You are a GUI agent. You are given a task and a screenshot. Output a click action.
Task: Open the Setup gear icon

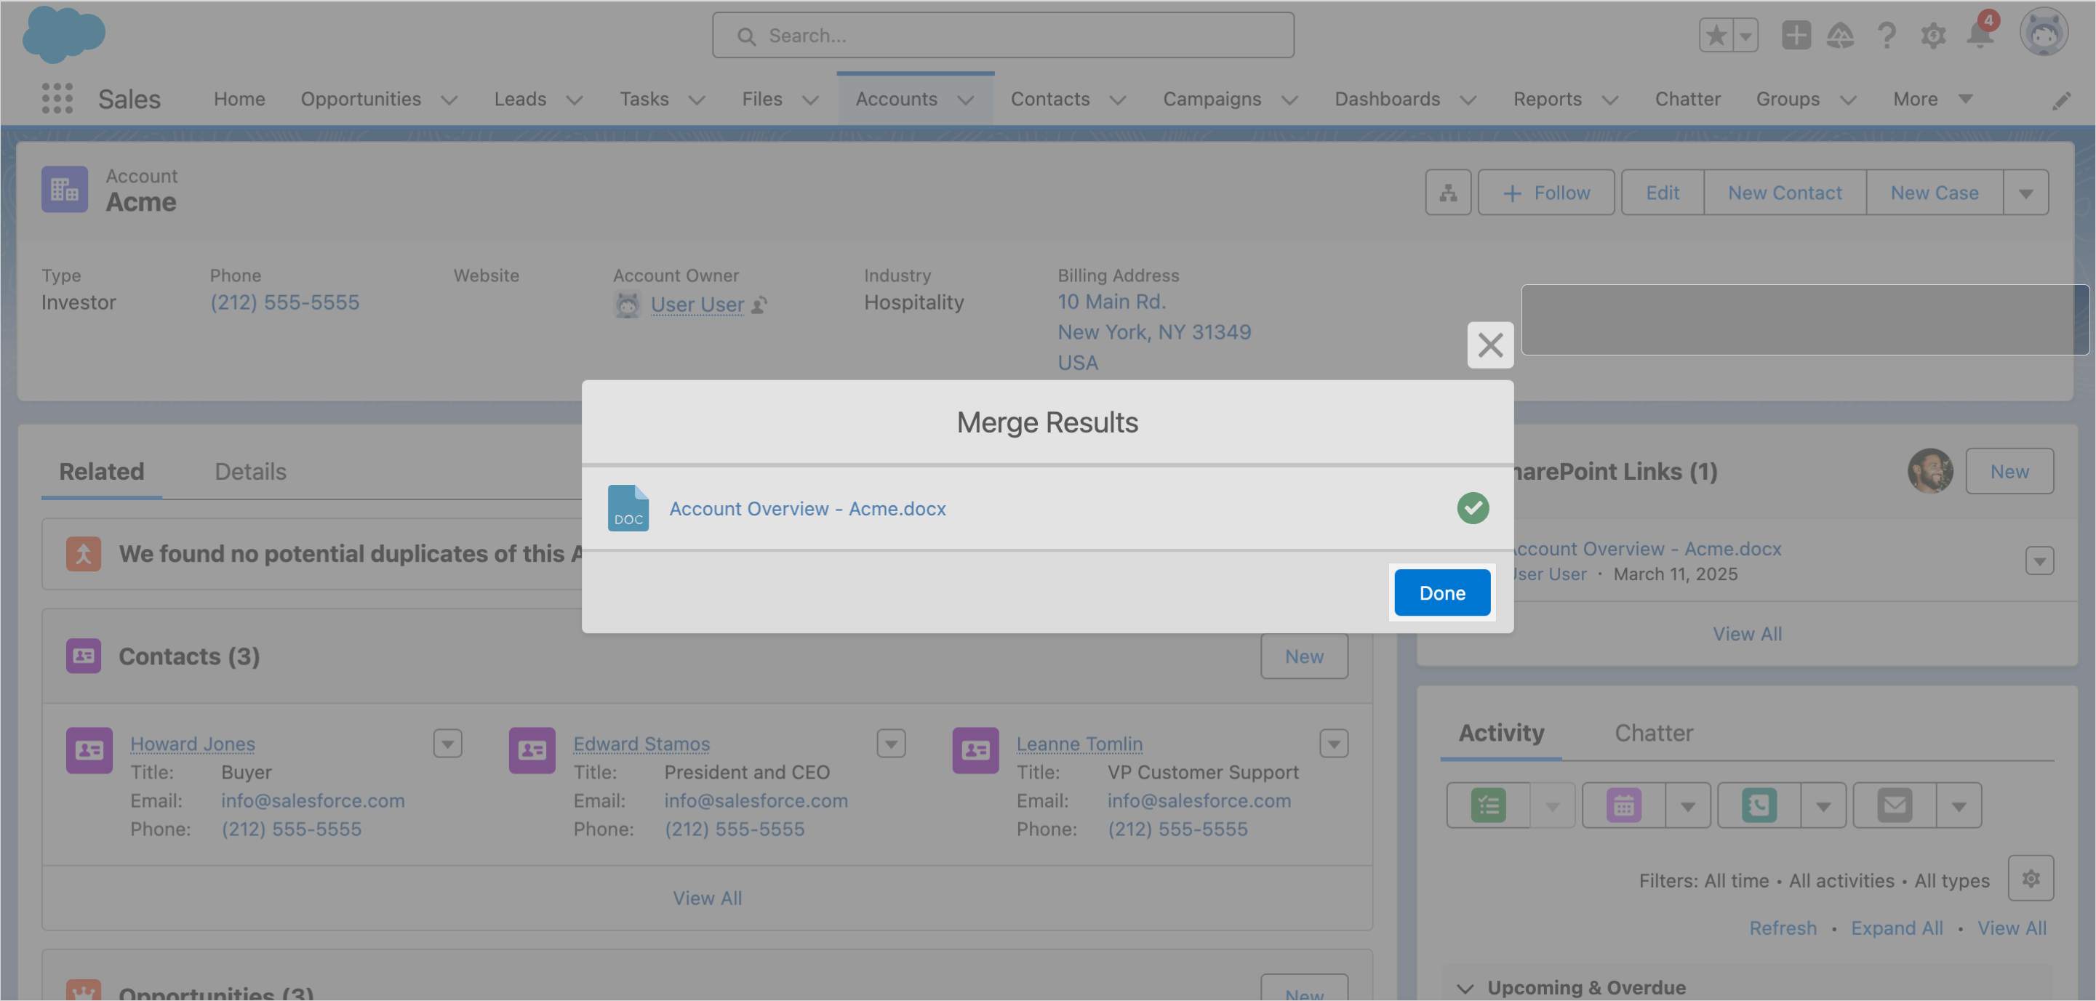click(x=1933, y=35)
